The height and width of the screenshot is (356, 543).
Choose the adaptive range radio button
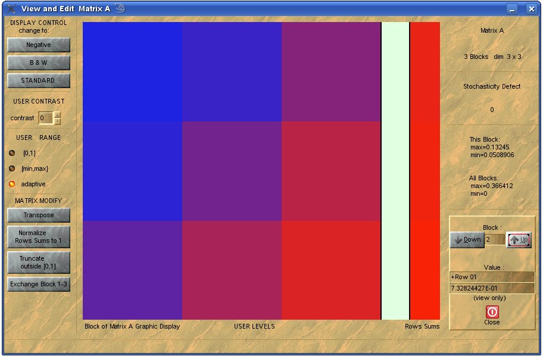pos(12,184)
